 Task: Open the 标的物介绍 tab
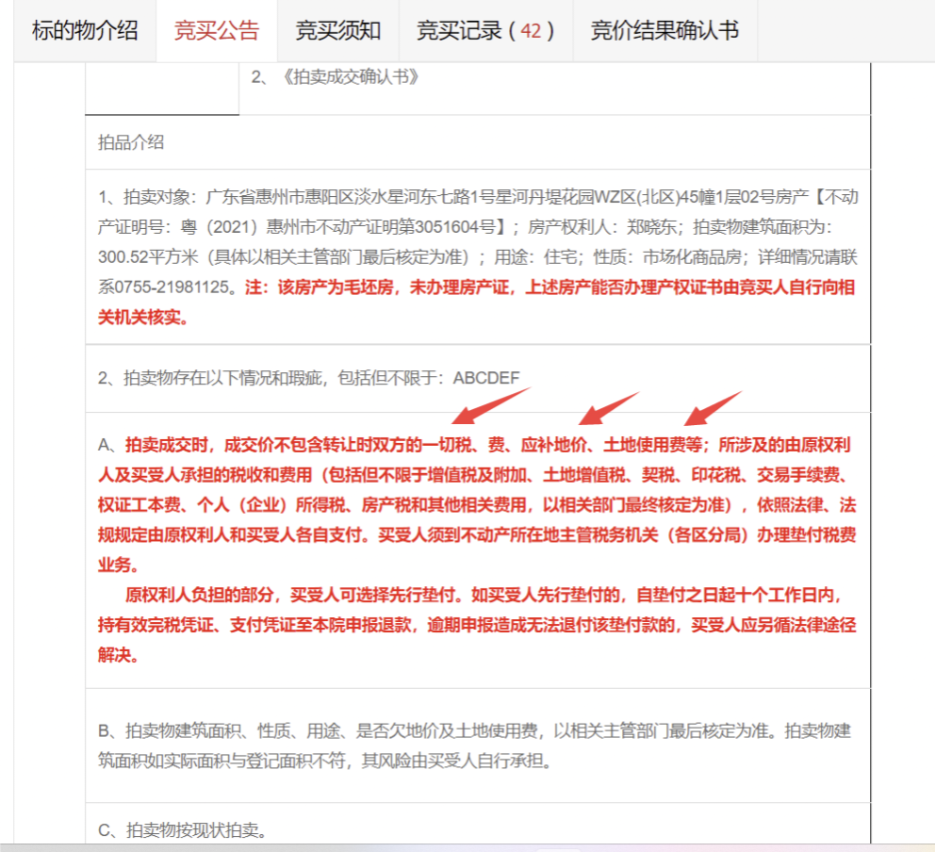[85, 31]
